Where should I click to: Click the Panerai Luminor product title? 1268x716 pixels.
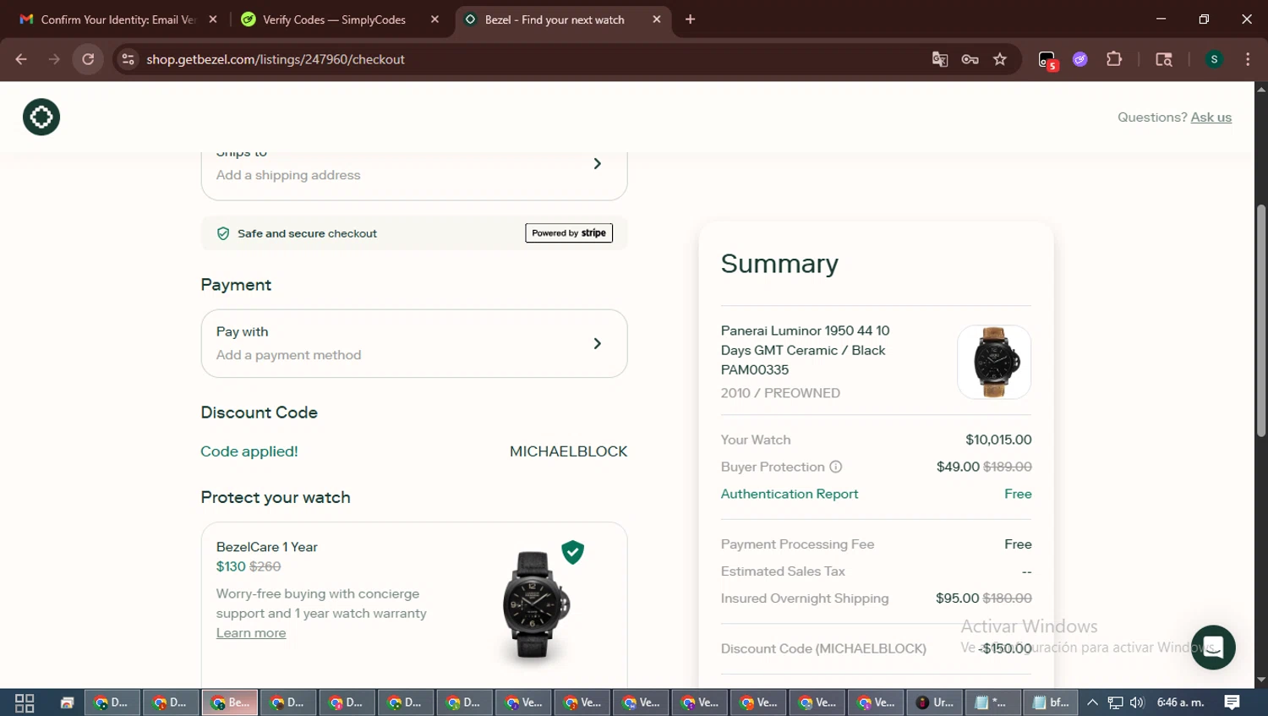pos(805,350)
